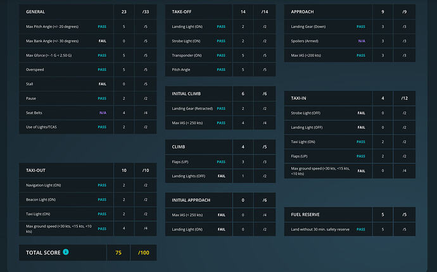Select the Landing Light (OFF) row label
This screenshot has height=272, width=437.
[307, 128]
